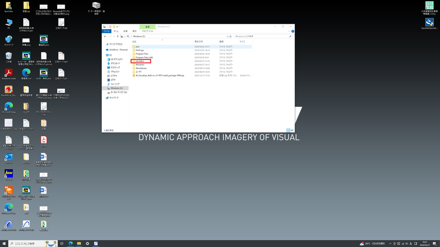440x247 pixels.
Task: Select Adobe Acrobat desktop shortcut
Action: pyautogui.click(x=9, y=74)
